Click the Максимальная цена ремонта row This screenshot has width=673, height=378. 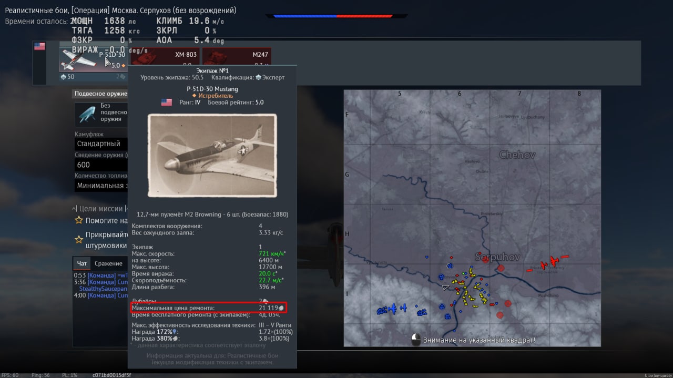coord(209,308)
